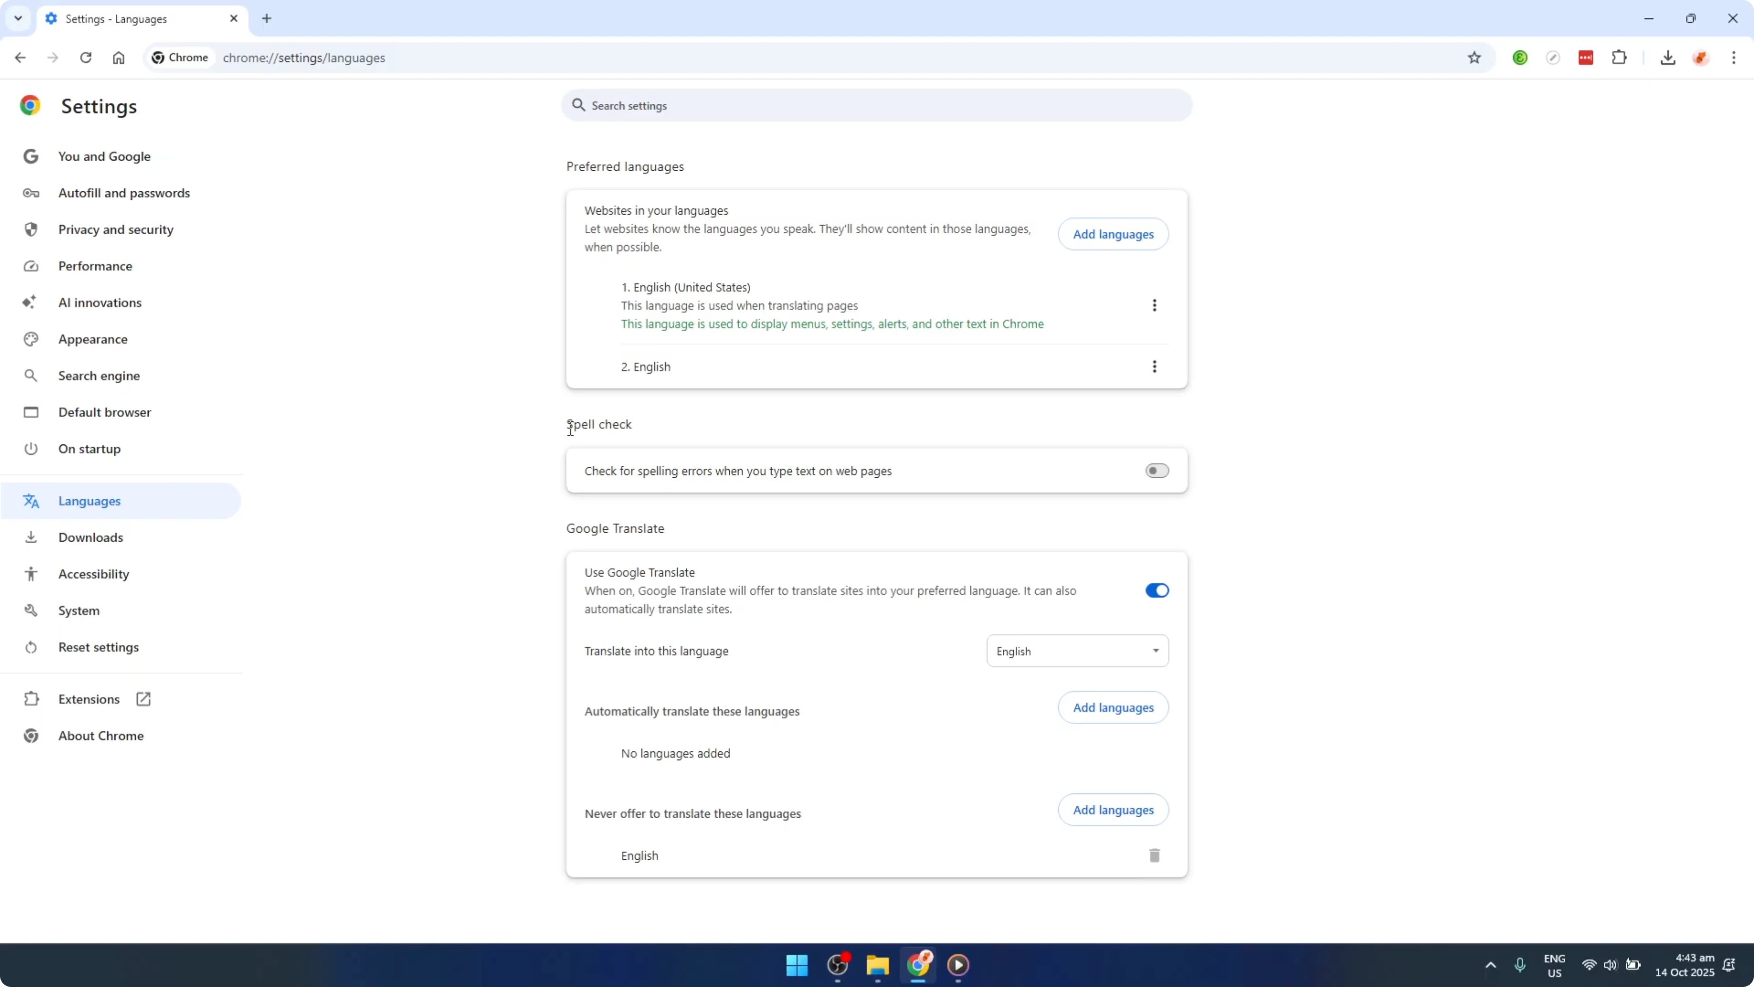Open more actions for English (United States)
This screenshot has width=1754, height=987.
click(x=1154, y=305)
